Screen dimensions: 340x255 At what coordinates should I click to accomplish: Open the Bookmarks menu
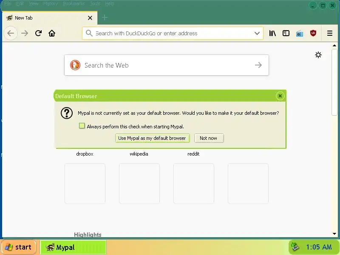coord(74,4)
